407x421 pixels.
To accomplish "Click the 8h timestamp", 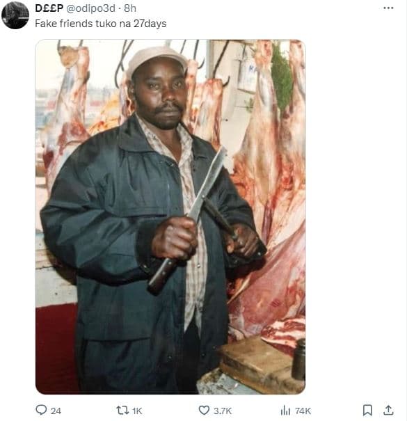I will pyautogui.click(x=130, y=8).
